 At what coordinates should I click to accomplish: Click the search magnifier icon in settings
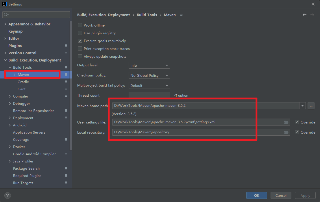[6, 15]
